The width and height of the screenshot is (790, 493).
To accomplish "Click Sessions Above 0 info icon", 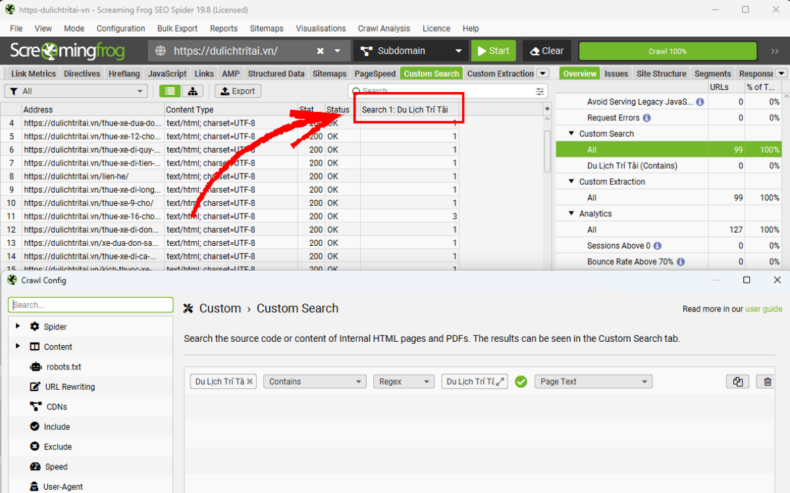I will [x=657, y=246].
